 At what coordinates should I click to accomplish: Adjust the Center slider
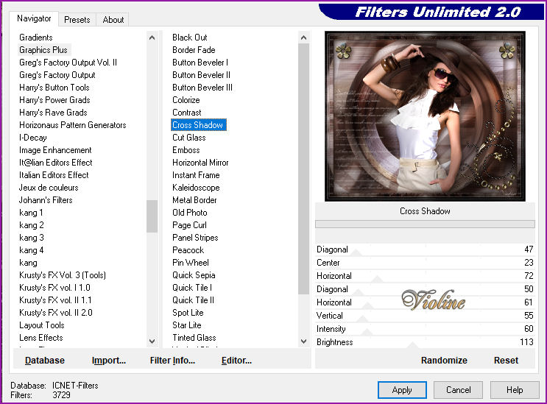click(x=425, y=263)
